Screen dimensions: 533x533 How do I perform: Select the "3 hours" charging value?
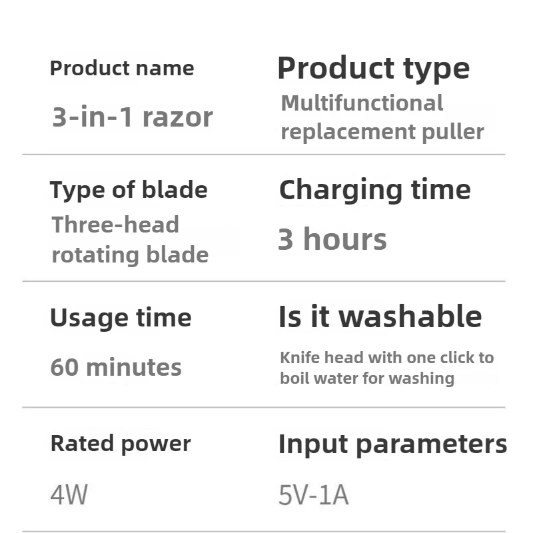pyautogui.click(x=332, y=240)
